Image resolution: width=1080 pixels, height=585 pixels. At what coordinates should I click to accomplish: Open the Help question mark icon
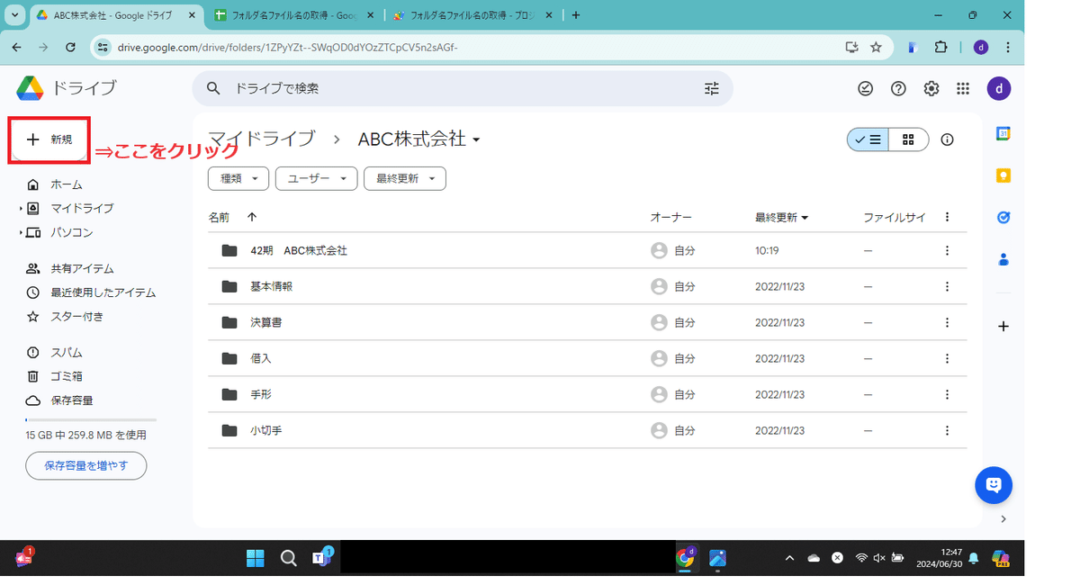coord(898,88)
